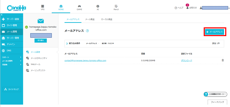Expand よくある質問 in the sidebar

pyautogui.click(x=11, y=61)
